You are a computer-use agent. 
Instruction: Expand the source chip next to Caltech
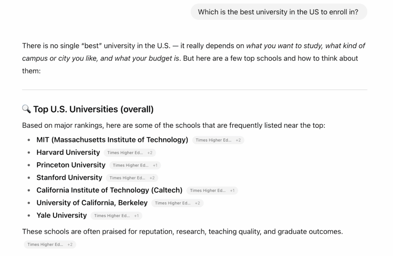[x=212, y=190]
